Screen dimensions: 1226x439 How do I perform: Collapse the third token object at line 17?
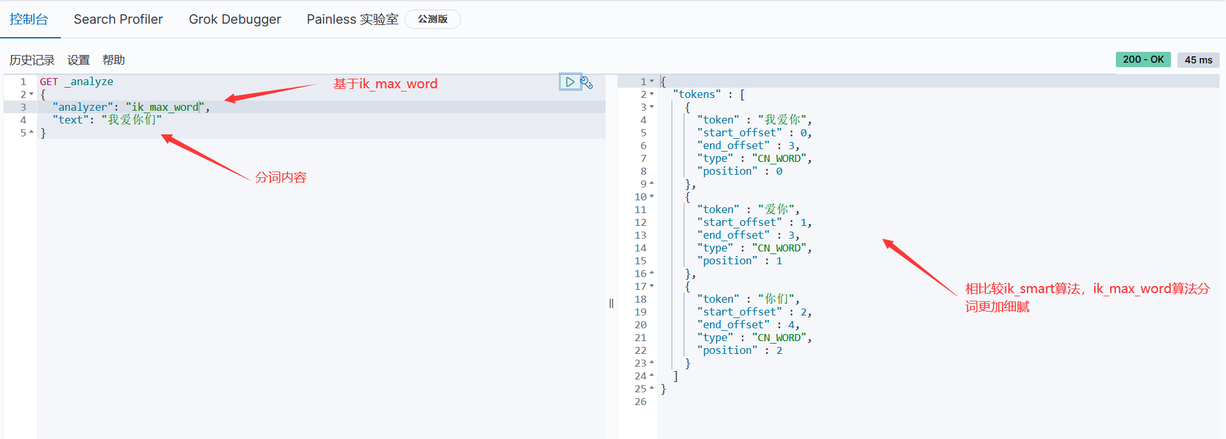pyautogui.click(x=652, y=286)
